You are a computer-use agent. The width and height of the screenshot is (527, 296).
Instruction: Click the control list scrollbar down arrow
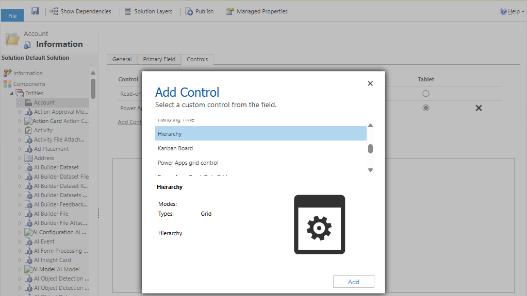pos(370,170)
